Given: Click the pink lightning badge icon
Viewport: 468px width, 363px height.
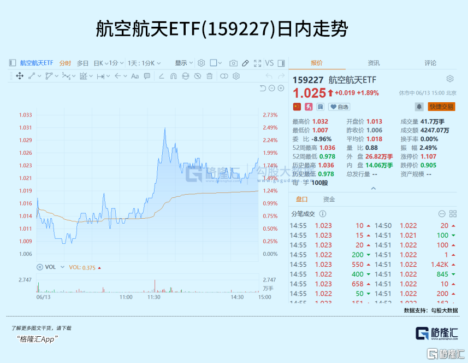Looking at the screenshot, I should click(x=309, y=107).
